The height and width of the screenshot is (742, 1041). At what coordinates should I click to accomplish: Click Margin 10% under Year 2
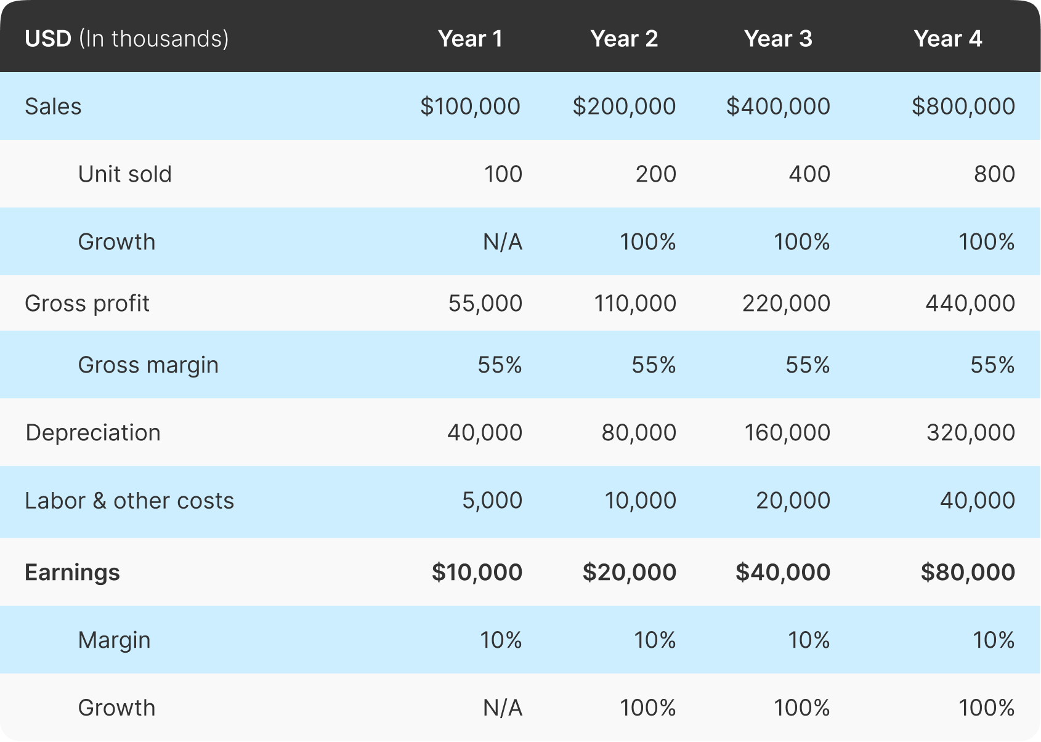[655, 640]
